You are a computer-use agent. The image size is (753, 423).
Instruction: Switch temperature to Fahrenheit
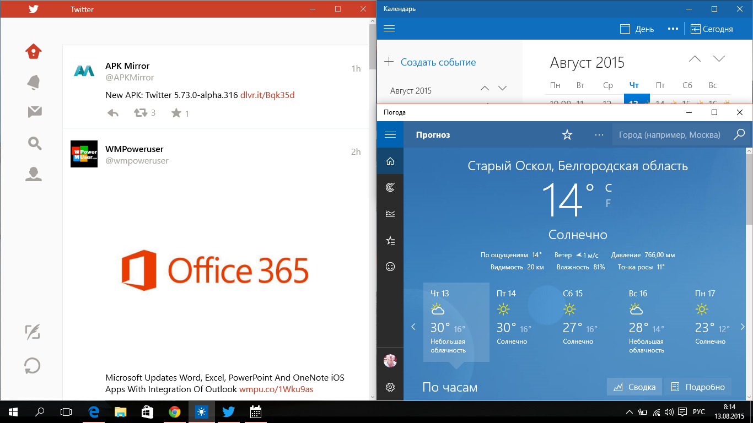tap(609, 203)
